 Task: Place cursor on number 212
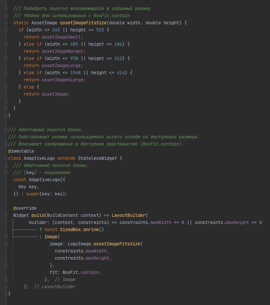[x=118, y=58]
